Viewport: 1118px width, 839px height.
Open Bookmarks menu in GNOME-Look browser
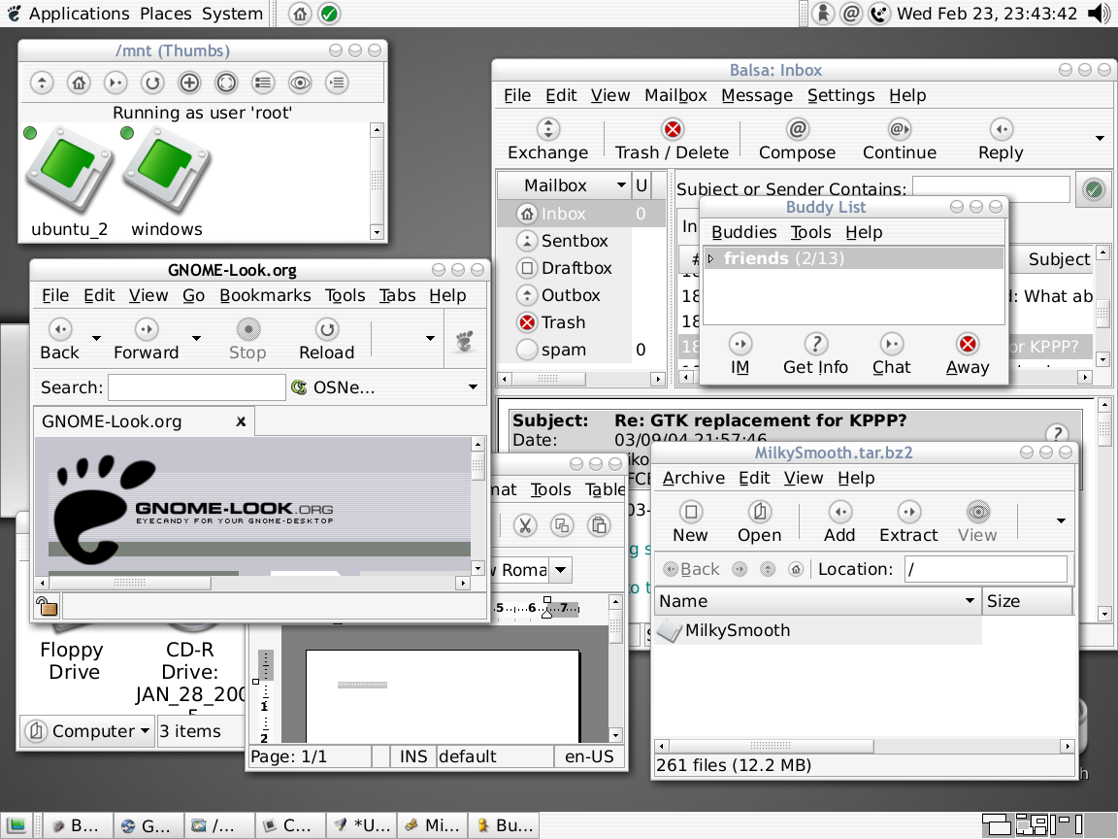(265, 295)
